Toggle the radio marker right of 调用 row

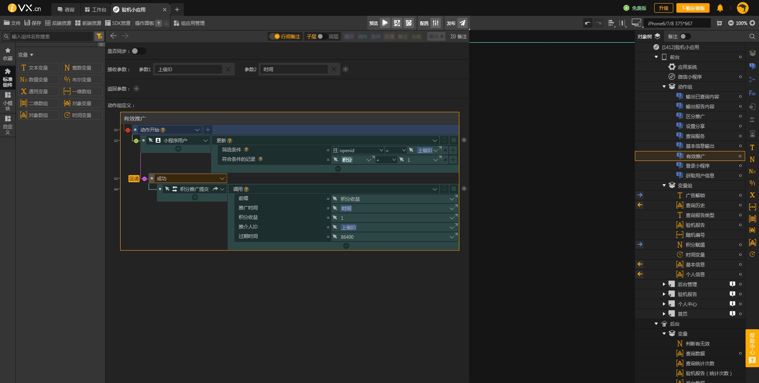[x=464, y=189]
